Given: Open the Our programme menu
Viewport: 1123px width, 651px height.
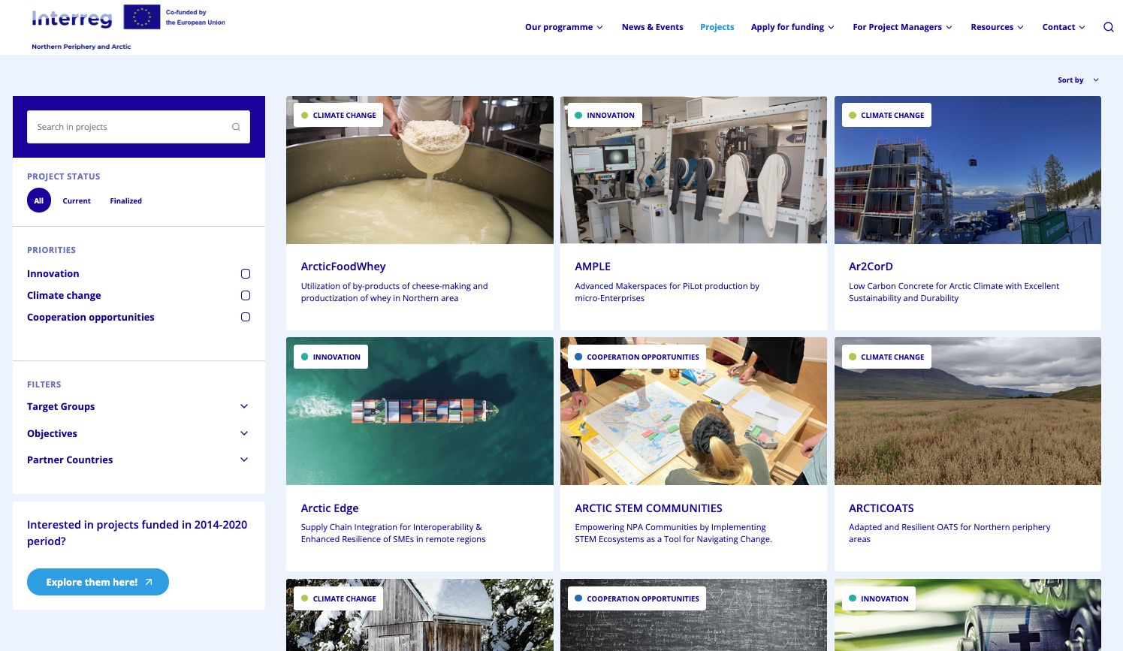Looking at the screenshot, I should pyautogui.click(x=563, y=27).
